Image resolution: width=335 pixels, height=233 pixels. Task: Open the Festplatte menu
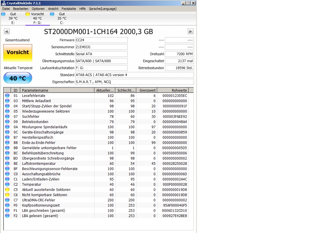pos(69,9)
